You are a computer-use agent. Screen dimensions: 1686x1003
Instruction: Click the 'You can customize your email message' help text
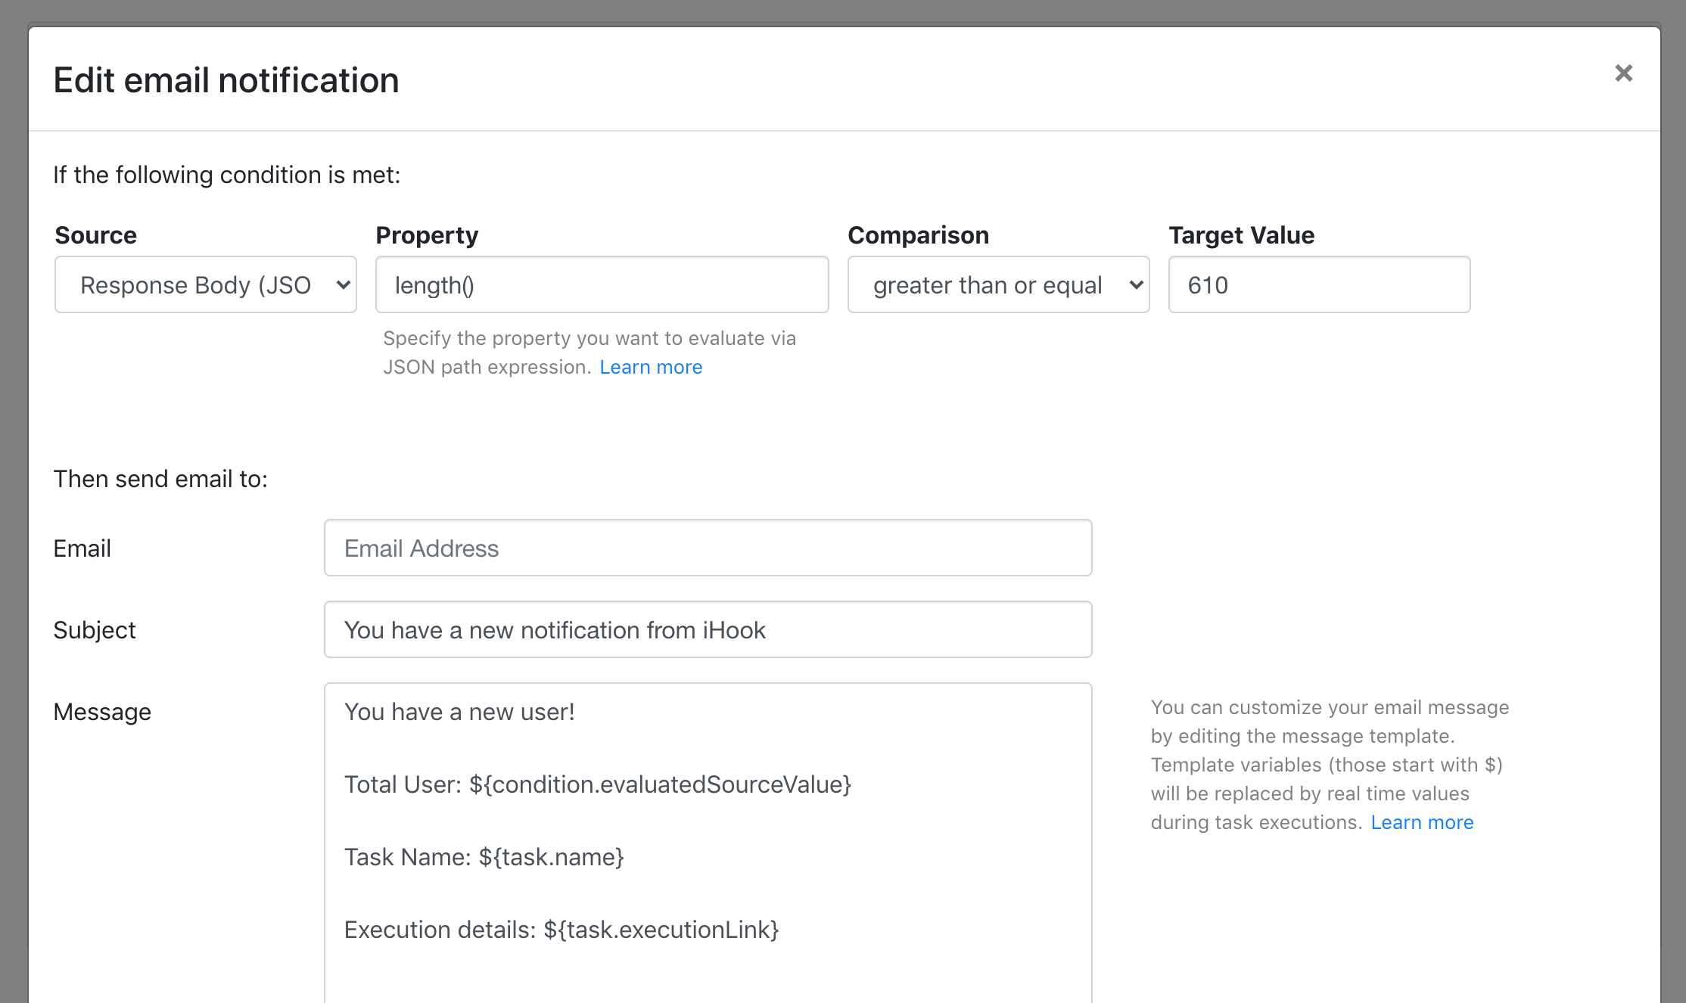(1330, 765)
